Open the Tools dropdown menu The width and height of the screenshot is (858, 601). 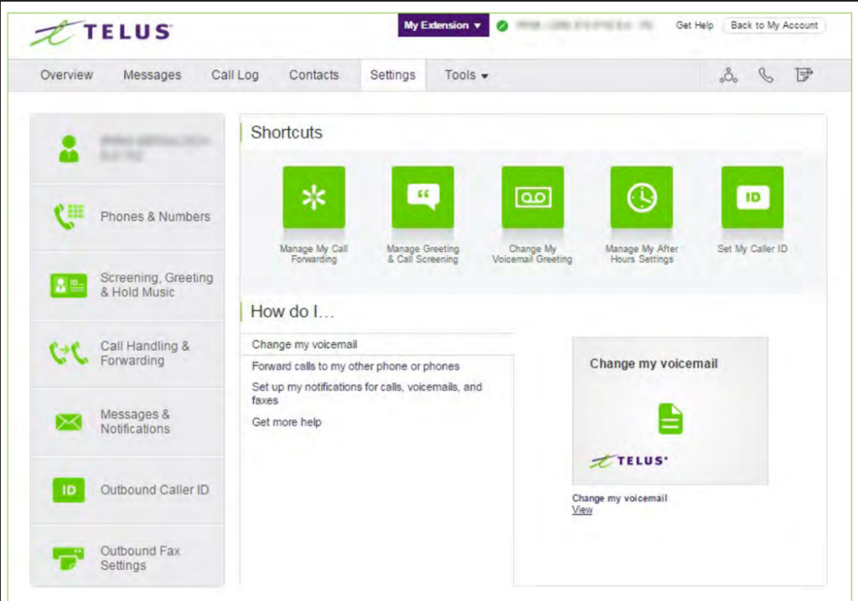[x=466, y=74]
